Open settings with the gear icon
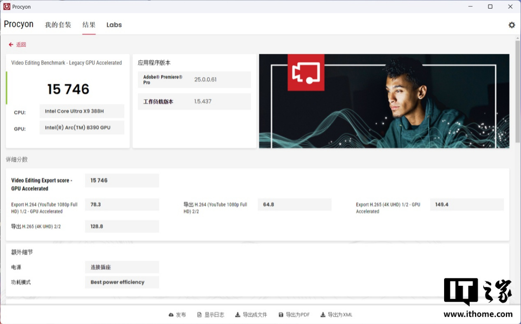 coord(512,25)
